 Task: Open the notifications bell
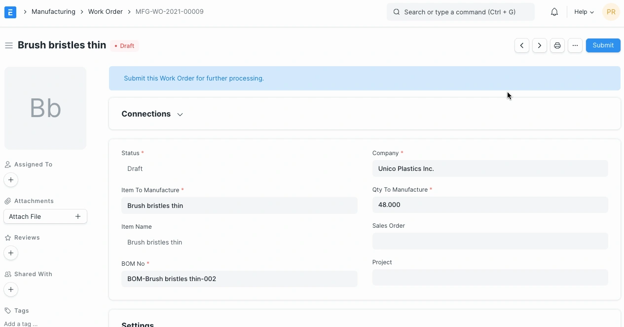[x=554, y=12]
